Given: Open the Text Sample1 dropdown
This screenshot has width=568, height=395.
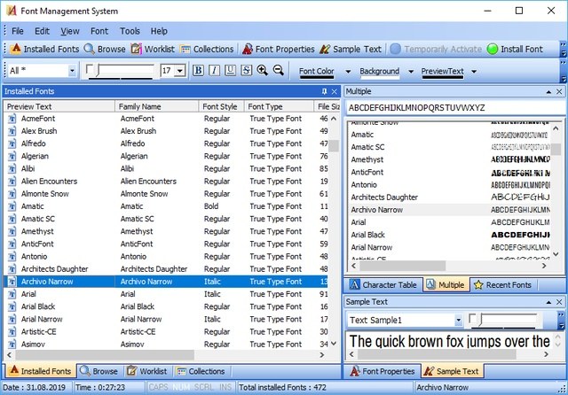Looking at the screenshot, I should pyautogui.click(x=458, y=321).
